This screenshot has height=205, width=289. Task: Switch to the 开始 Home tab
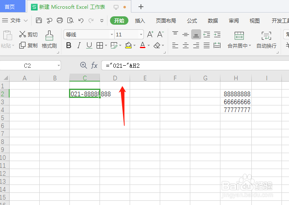click(119, 20)
